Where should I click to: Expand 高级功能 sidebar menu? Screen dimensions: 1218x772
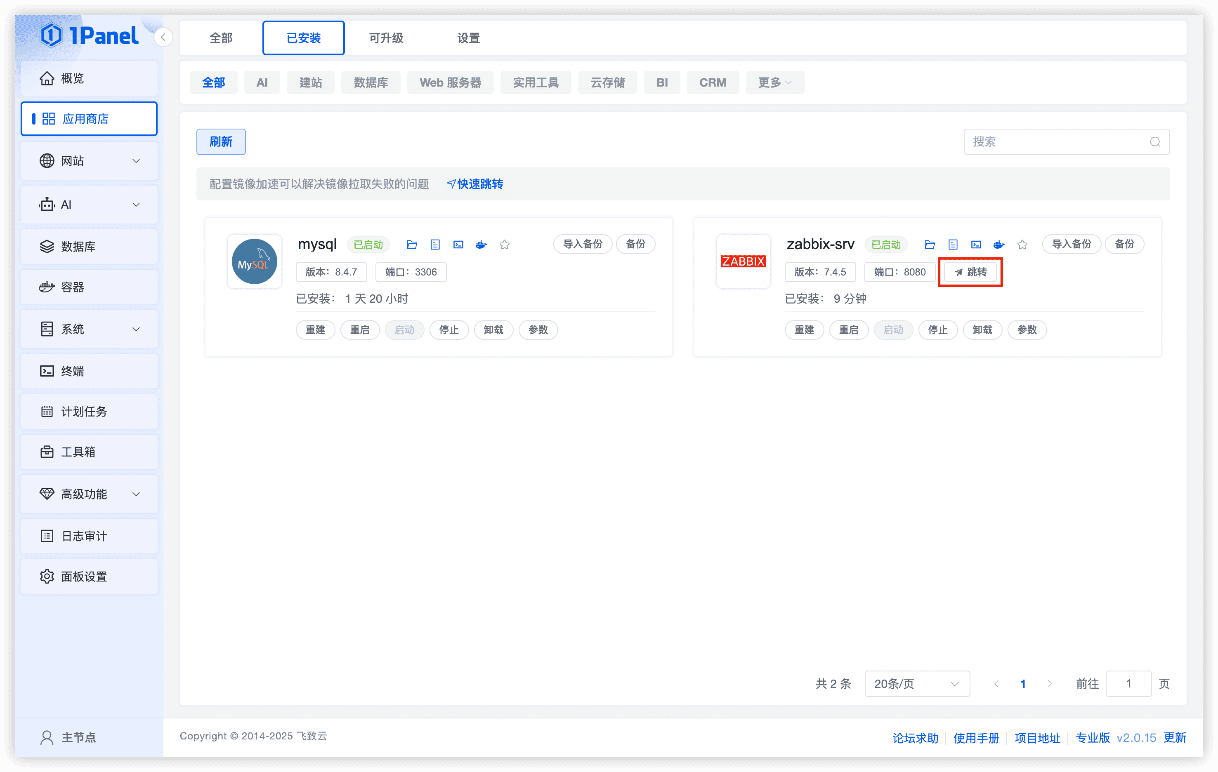tap(89, 494)
